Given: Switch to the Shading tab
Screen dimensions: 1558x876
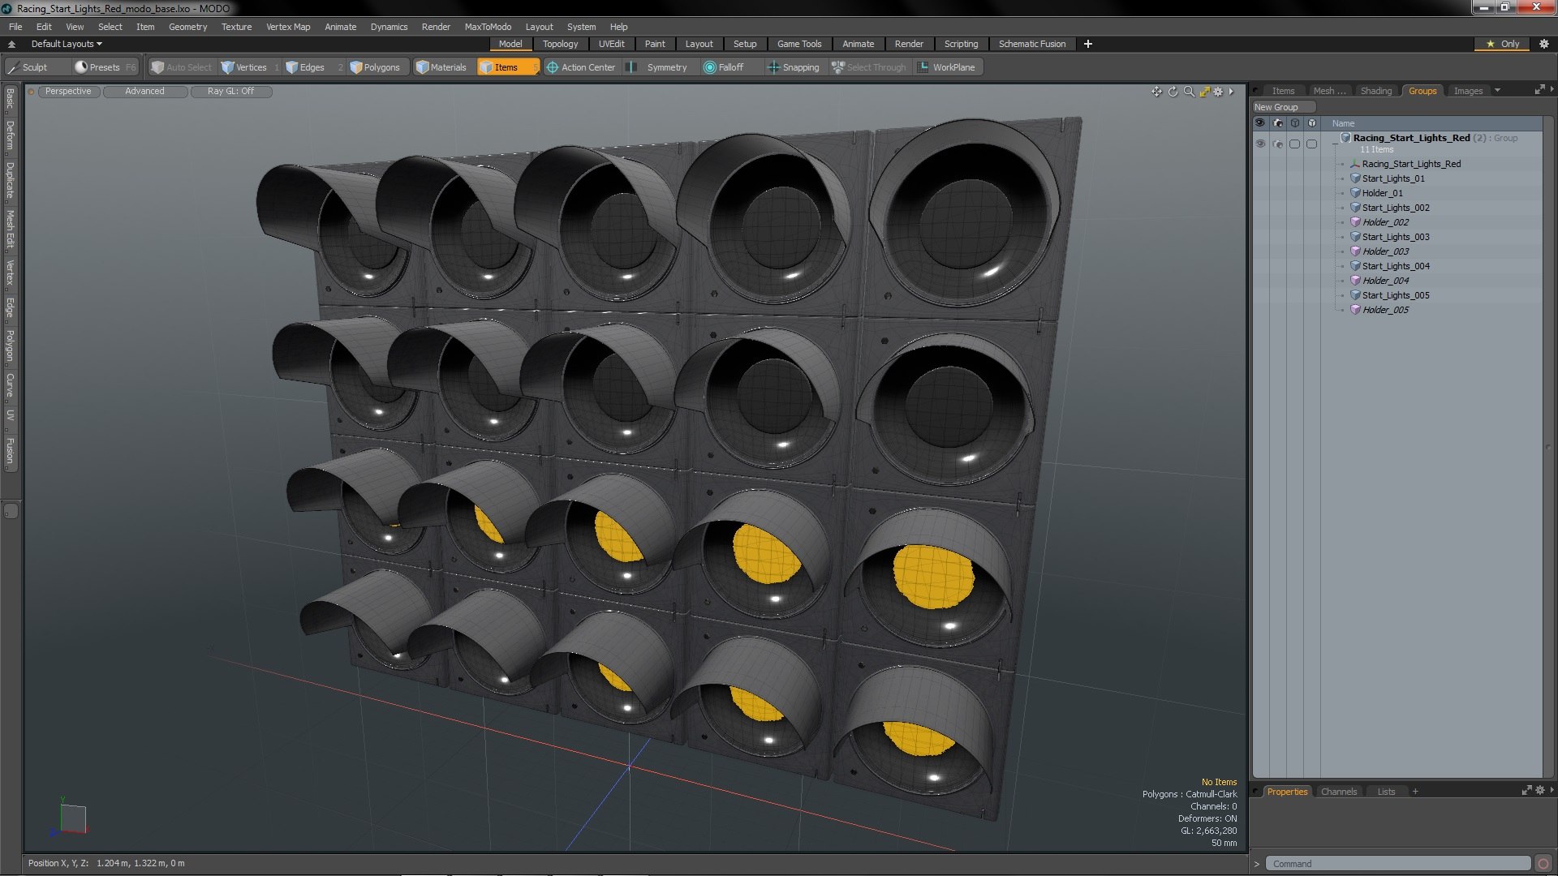Looking at the screenshot, I should point(1375,91).
